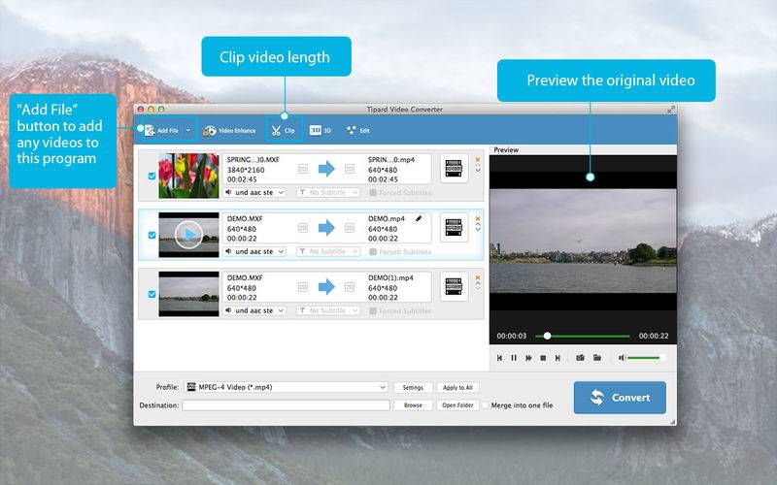Pause the preview playback
Screen dimensions: 777x485
pyautogui.click(x=514, y=358)
